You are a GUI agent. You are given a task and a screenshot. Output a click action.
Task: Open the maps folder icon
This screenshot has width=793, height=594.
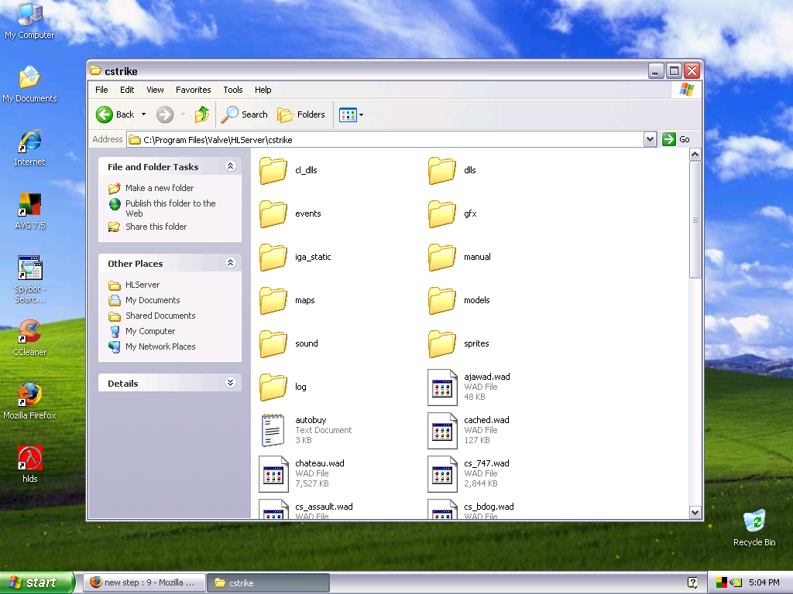click(273, 300)
